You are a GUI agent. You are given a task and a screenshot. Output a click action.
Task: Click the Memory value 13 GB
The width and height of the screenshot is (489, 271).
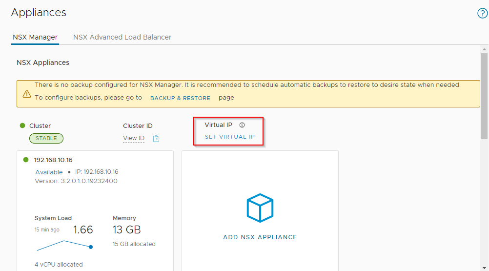pyautogui.click(x=126, y=230)
